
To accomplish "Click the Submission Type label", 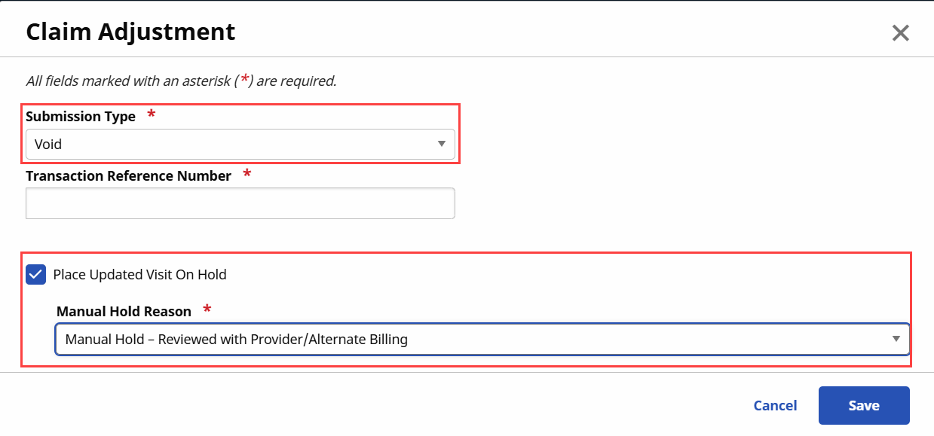I will point(81,117).
